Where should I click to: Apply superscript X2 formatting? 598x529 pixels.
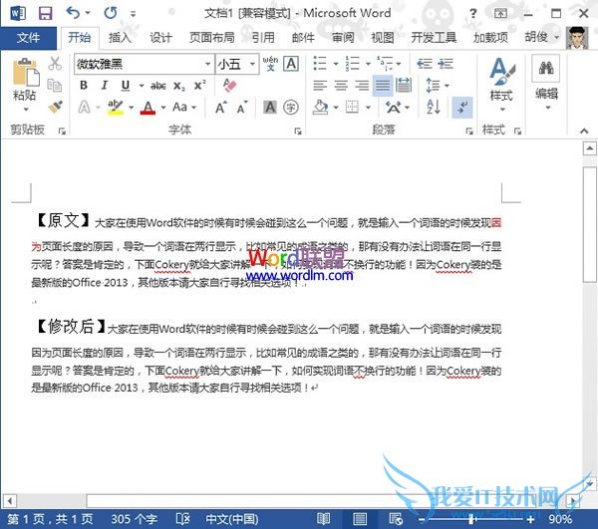[x=199, y=85]
